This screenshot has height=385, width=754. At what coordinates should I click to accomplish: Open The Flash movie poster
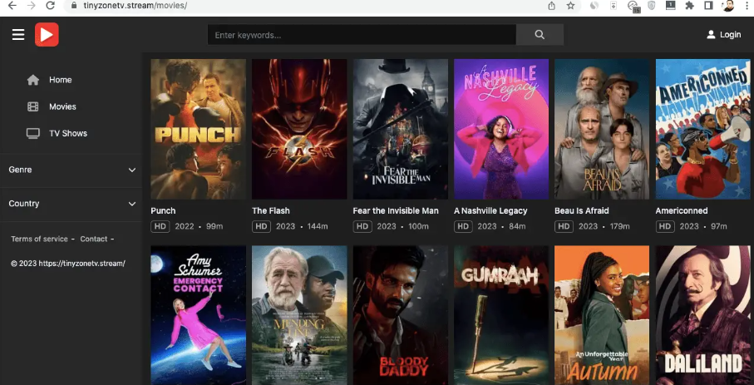299,129
